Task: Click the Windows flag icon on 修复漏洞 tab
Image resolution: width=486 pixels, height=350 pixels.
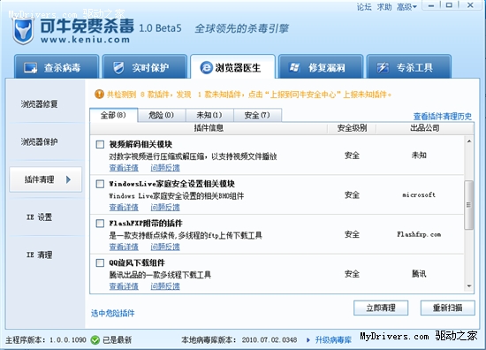Action: (294, 67)
